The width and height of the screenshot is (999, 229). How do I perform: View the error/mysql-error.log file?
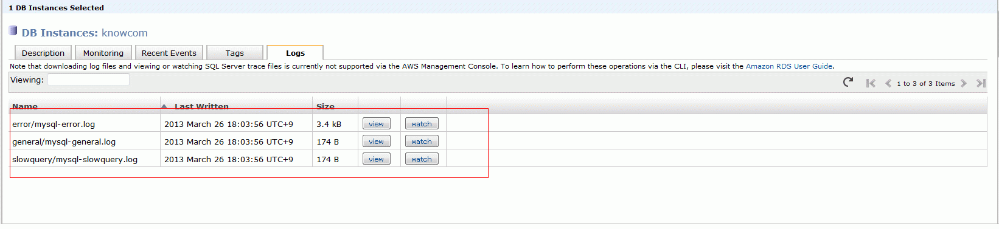click(x=377, y=124)
